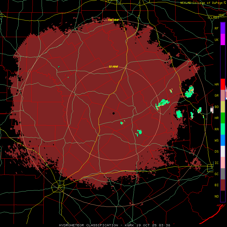Screen dimensions: 227x227
Task: Click the RF purple legend swatch
Action: click(x=223, y=28)
